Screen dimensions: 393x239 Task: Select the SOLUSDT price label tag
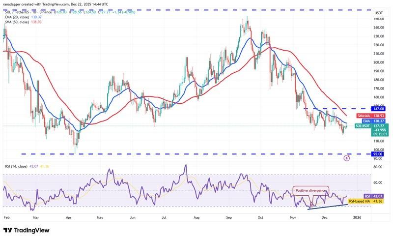(x=378, y=126)
